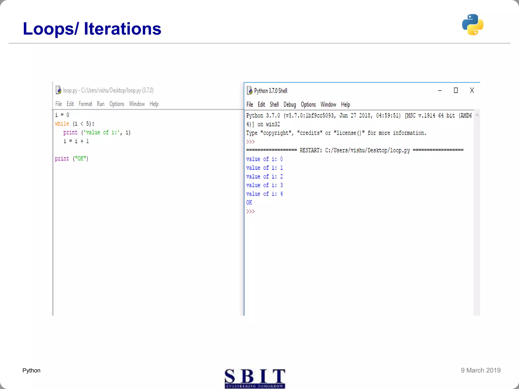This screenshot has height=389, width=519.
Task: Open the Debug menu in Shell
Action: (290, 104)
